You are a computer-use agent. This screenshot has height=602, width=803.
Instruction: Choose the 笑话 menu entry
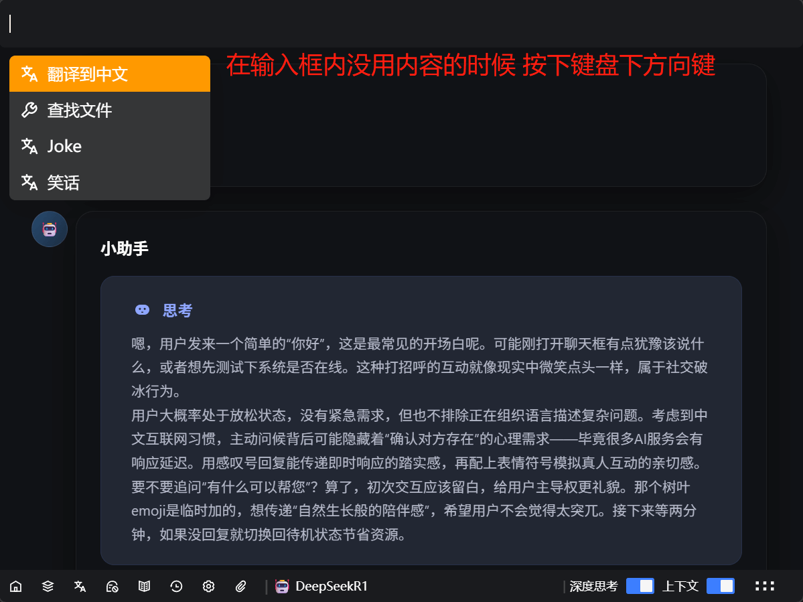[110, 182]
